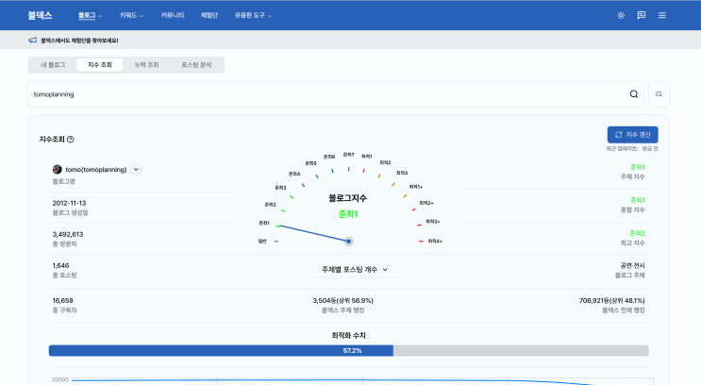This screenshot has height=385, width=701.
Task: Click total visitors value 3,492,613
Action: [x=68, y=234]
